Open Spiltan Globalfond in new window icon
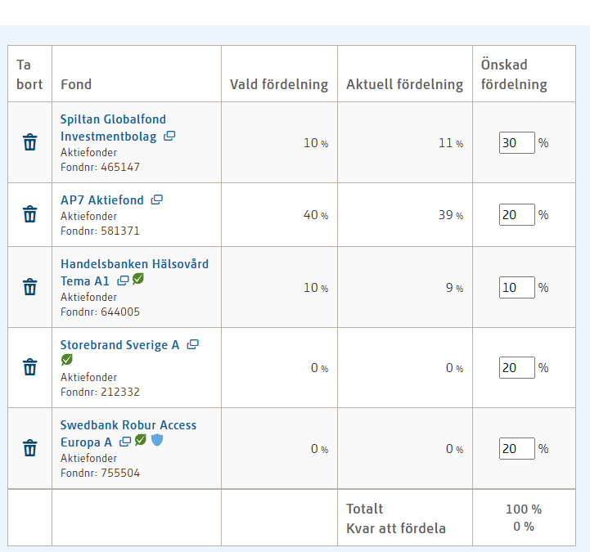590x552 pixels. point(169,137)
